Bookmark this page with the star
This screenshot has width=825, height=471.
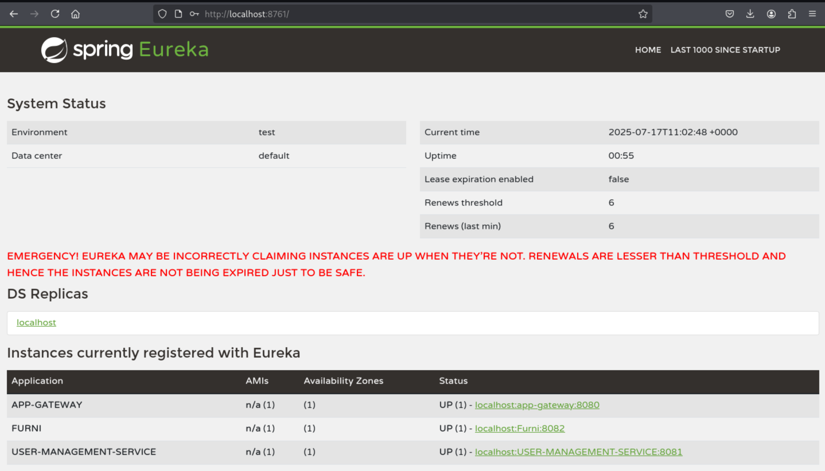point(643,14)
